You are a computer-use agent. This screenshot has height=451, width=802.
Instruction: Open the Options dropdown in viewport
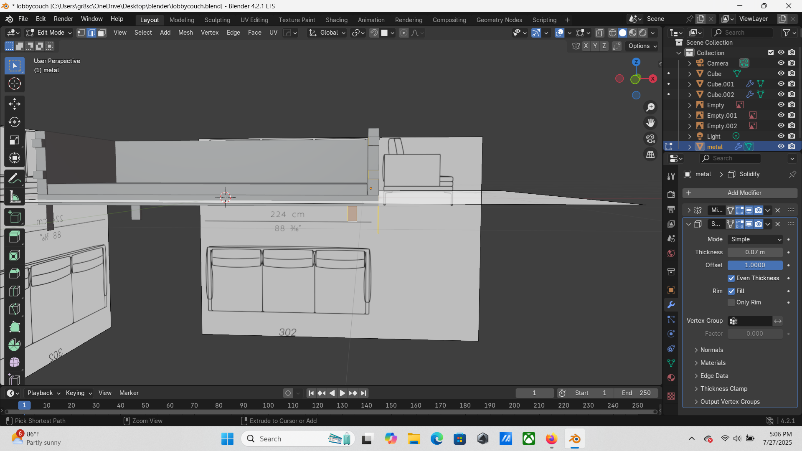tap(642, 46)
